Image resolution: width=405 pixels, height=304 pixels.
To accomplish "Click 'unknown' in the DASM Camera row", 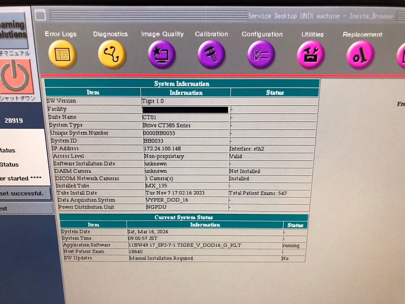I will tap(156, 171).
